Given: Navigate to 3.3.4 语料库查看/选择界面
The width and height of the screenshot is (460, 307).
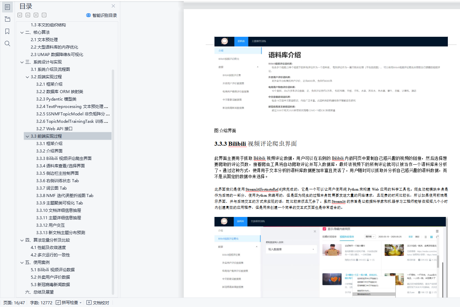Looking at the screenshot, I should (60, 166).
